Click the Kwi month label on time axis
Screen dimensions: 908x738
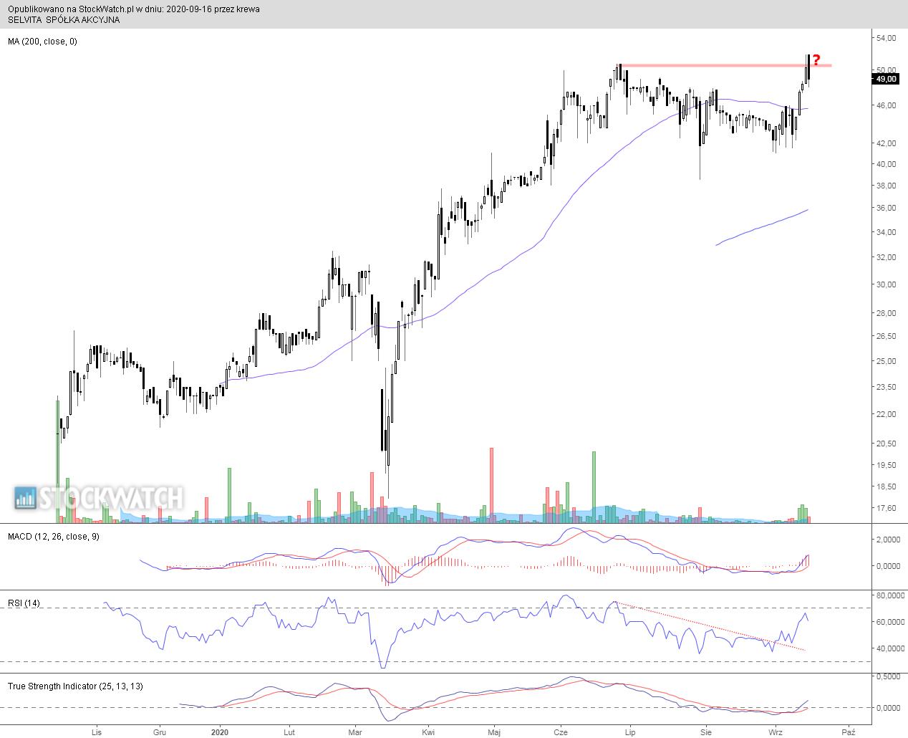(x=428, y=732)
